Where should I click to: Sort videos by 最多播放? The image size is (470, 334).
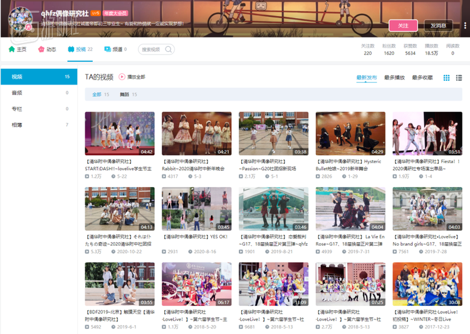(x=394, y=78)
